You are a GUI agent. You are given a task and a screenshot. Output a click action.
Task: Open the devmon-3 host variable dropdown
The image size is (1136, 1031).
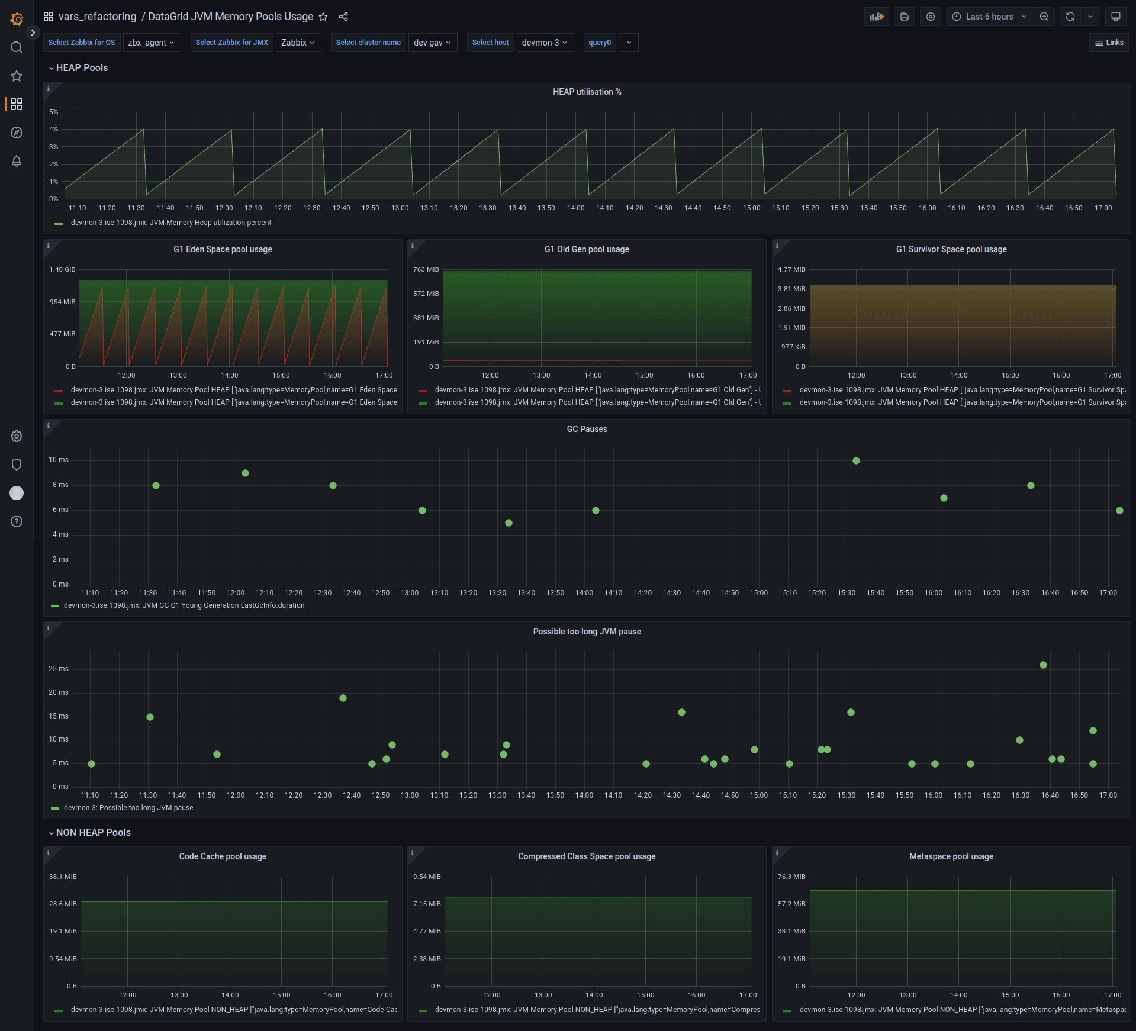(545, 42)
